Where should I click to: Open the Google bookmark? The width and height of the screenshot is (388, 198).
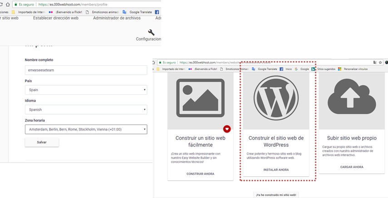[302, 69]
